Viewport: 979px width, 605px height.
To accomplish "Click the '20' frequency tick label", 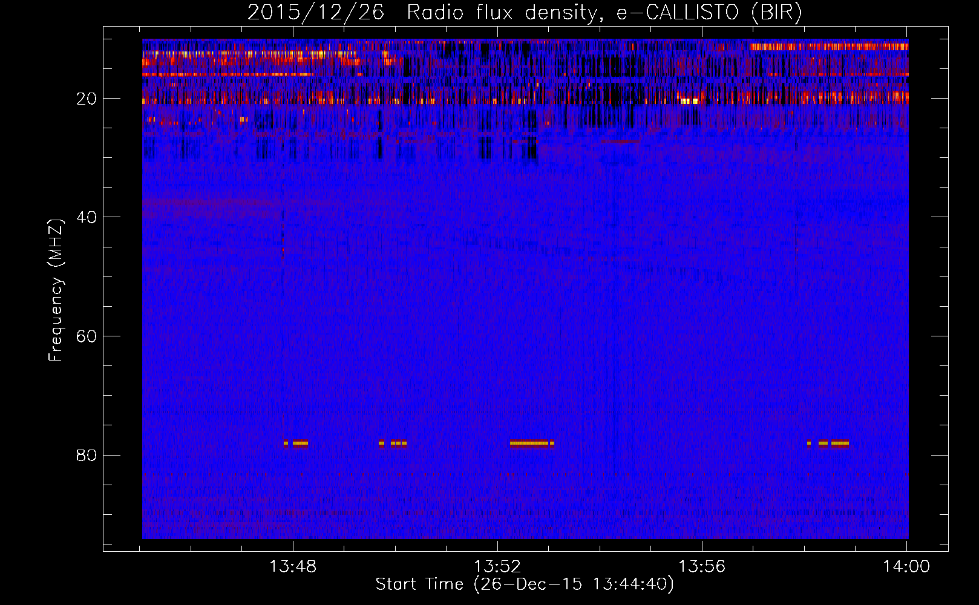I will pos(87,99).
